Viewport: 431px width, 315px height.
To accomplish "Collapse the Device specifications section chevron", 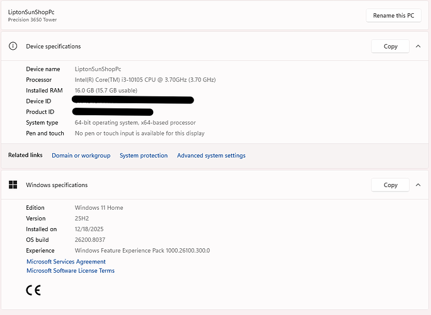I will [418, 46].
